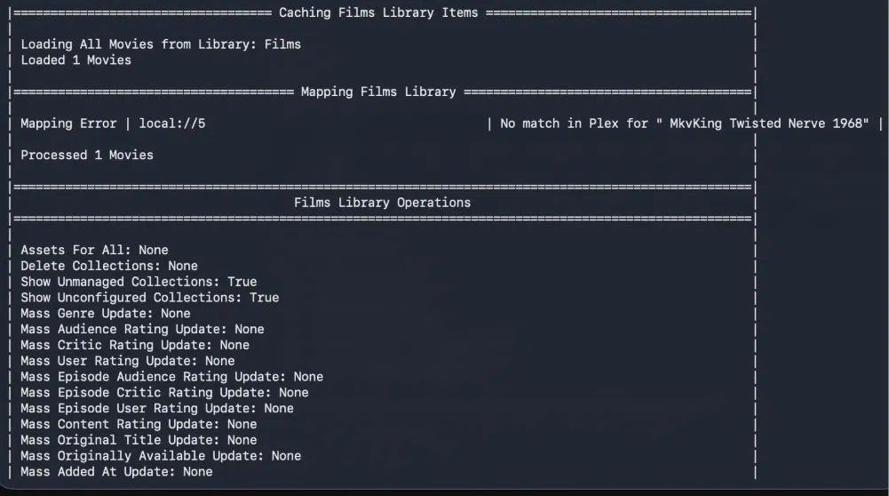Click "Mass Audience Rating Update: None" line
889x496 pixels.
point(142,330)
